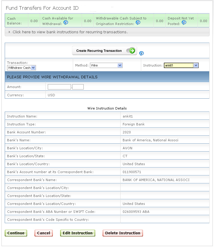
Task: Click Correspondent Bank's Location/Country value United States
Action: pos(134,204)
